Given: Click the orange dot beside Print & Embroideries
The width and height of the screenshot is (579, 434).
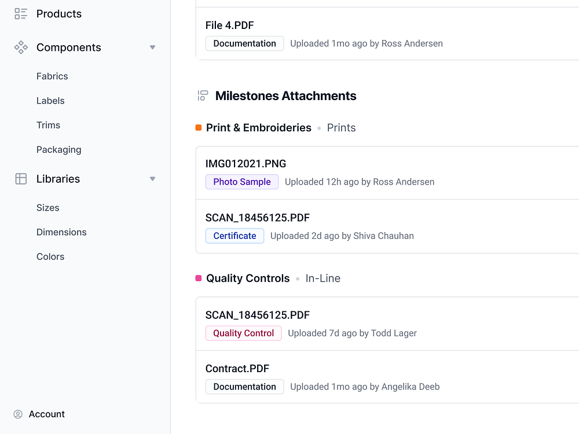Looking at the screenshot, I should pos(198,127).
